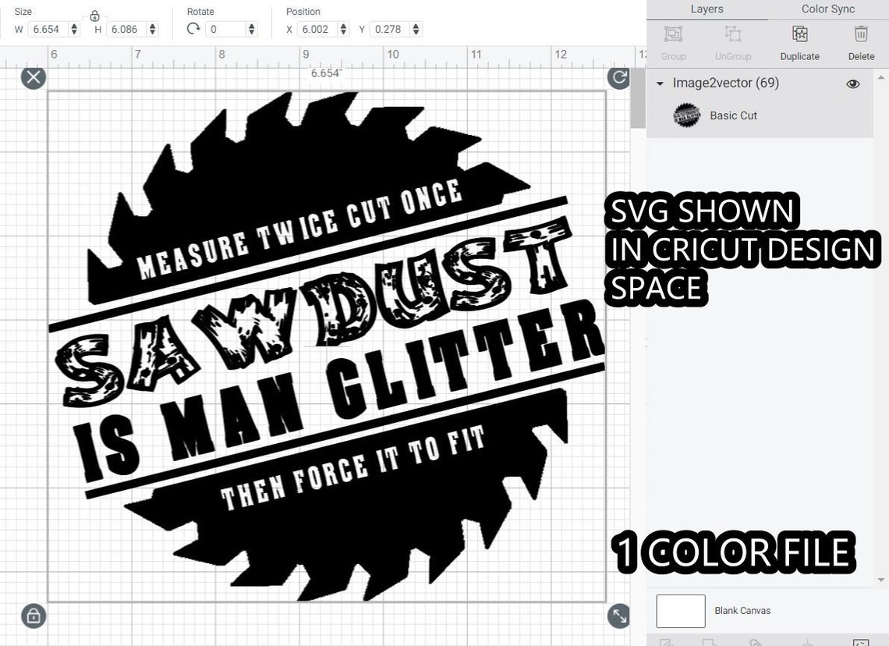
Task: Click the Blank Canvas color swatch
Action: point(680,611)
